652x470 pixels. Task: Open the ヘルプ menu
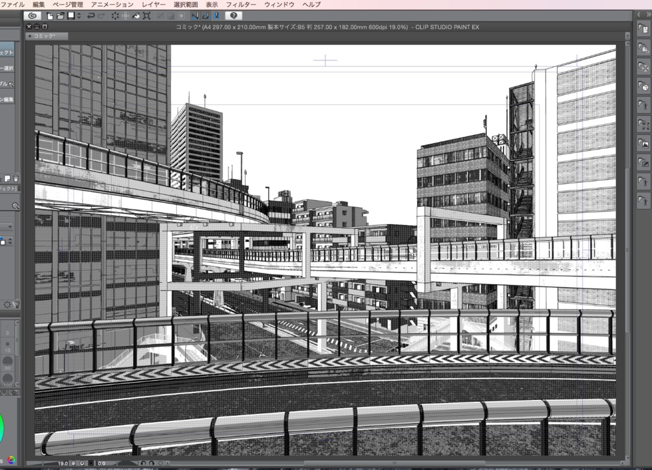point(311,4)
